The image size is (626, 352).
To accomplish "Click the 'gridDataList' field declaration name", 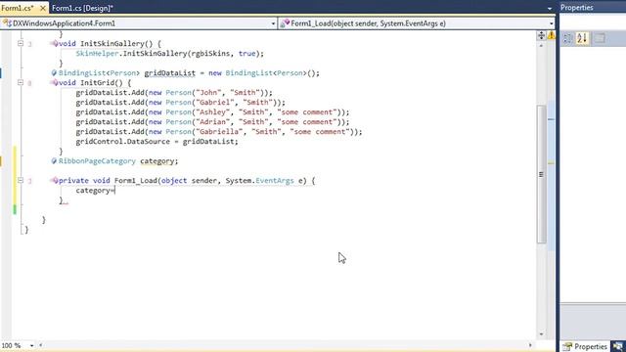I will pyautogui.click(x=169, y=73).
